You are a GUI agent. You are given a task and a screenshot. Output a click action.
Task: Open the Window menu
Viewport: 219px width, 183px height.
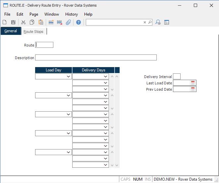coord(52,14)
